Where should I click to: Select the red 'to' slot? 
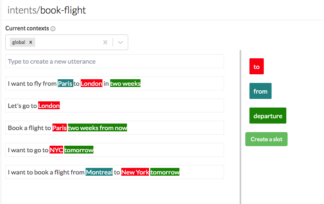[256, 66]
